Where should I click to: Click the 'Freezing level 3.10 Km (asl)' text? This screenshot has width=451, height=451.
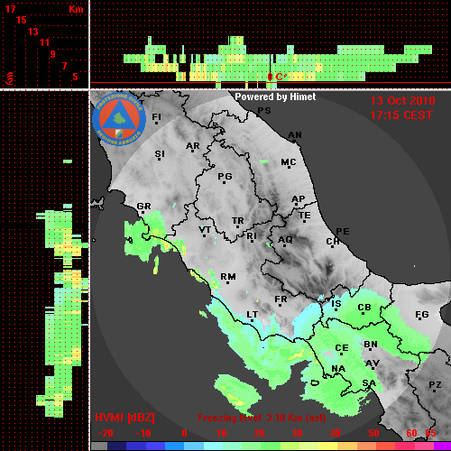coord(262,418)
